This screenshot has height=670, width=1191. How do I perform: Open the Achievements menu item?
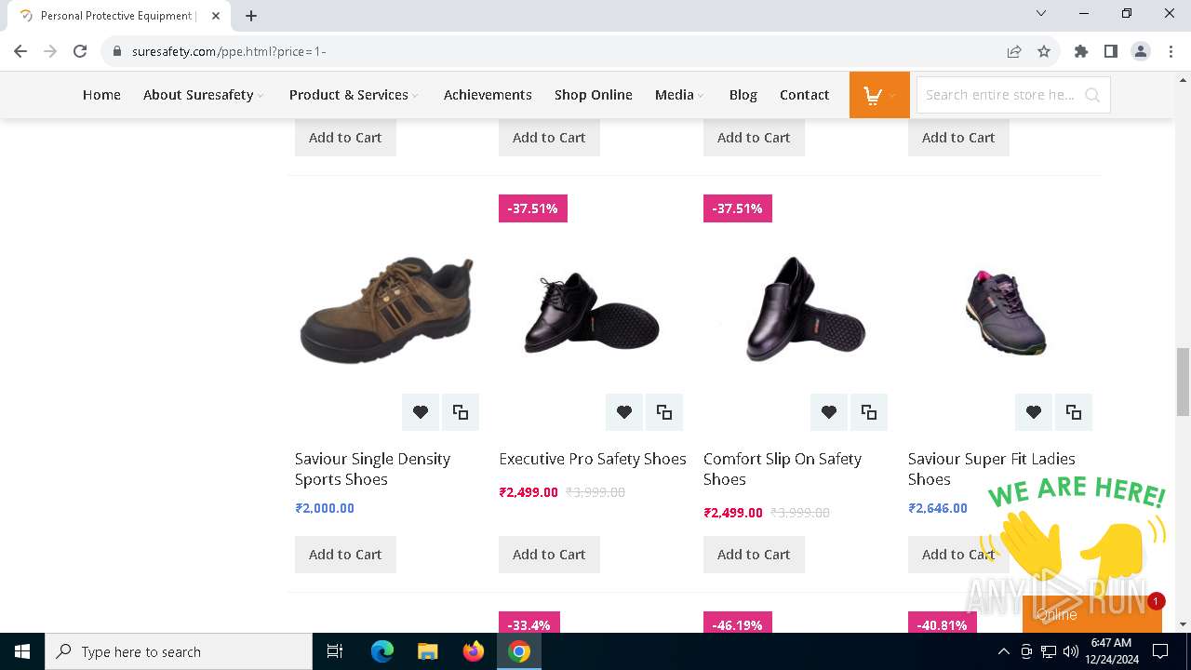point(488,95)
